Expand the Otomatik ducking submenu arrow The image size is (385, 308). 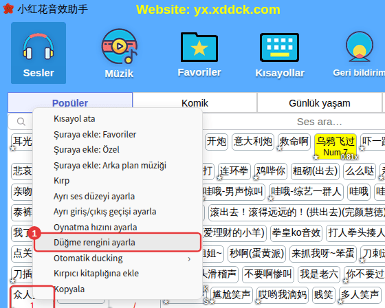(189, 259)
